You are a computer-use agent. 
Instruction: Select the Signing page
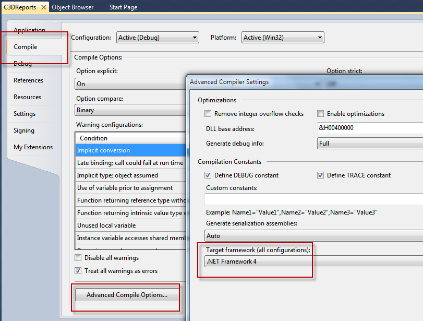[25, 130]
